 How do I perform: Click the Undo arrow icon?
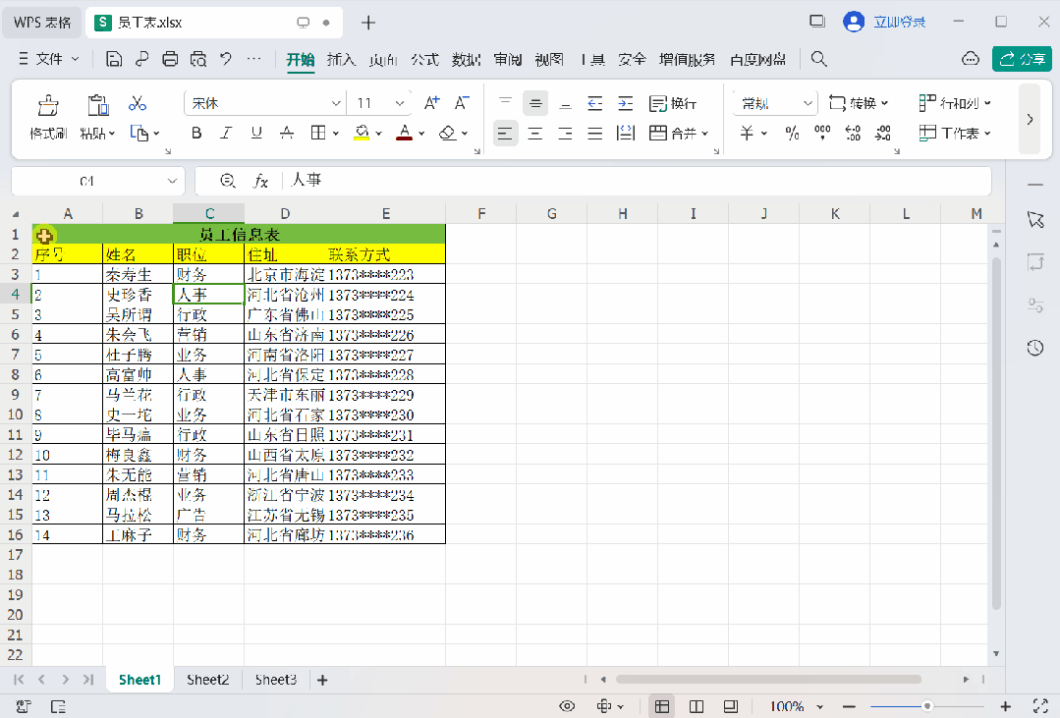click(x=226, y=60)
